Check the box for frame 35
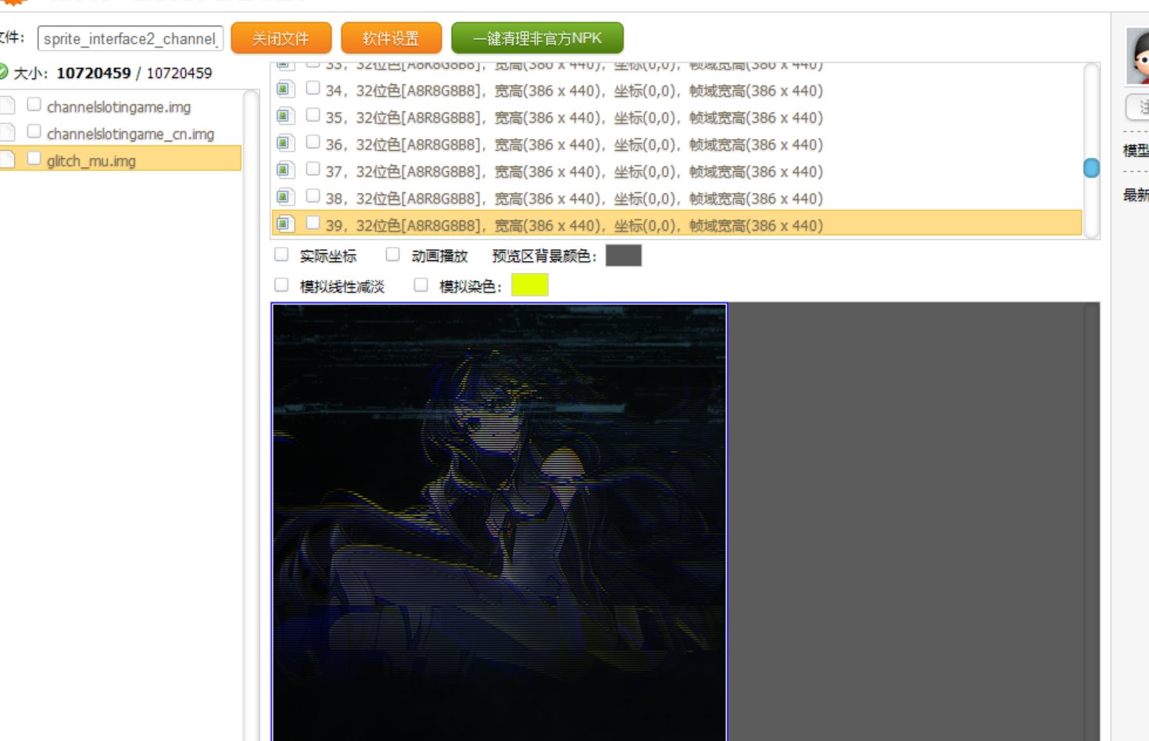 click(313, 116)
